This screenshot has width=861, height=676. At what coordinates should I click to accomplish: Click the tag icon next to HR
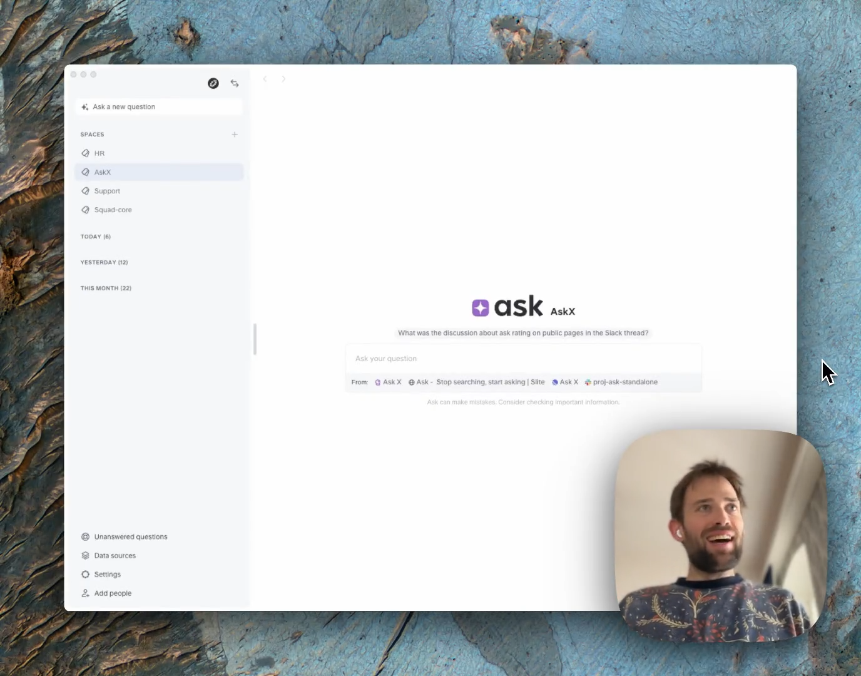click(x=86, y=153)
